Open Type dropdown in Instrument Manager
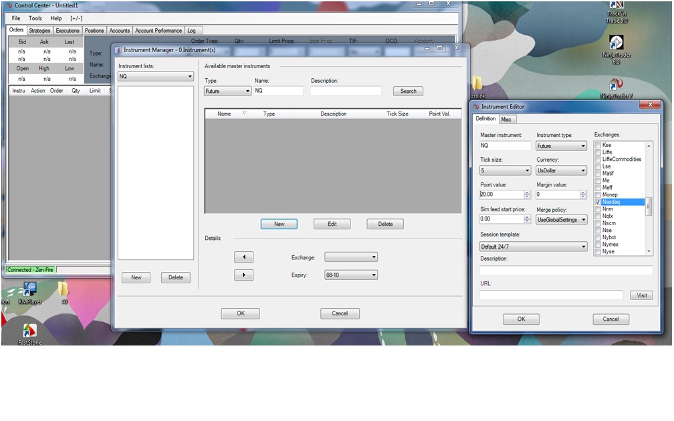674x421 pixels. 227,91
